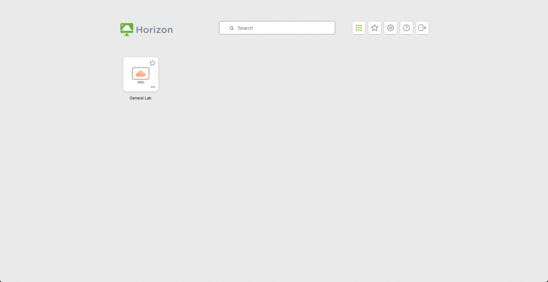The height and width of the screenshot is (282, 548).
Task: Show all apps with green grid icon
Action: click(359, 28)
